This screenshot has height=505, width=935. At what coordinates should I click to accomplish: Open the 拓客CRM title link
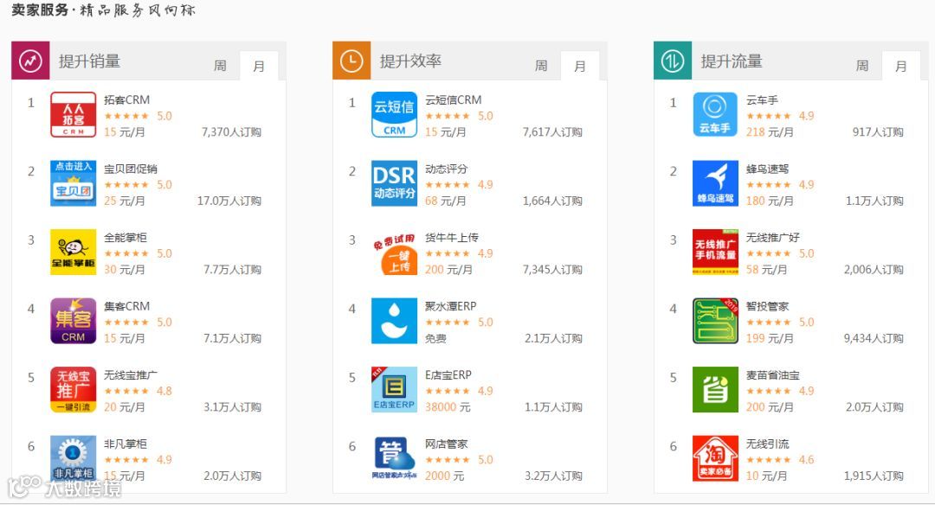[x=127, y=100]
